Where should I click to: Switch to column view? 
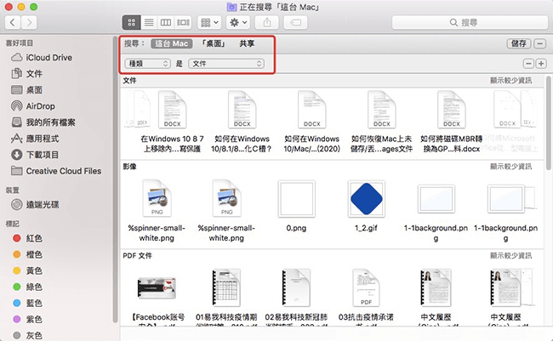tap(166, 23)
